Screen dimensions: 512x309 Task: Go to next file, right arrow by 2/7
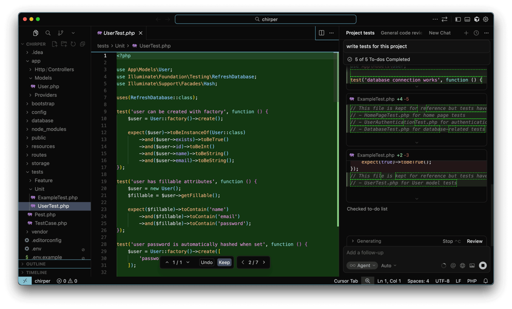click(x=264, y=262)
